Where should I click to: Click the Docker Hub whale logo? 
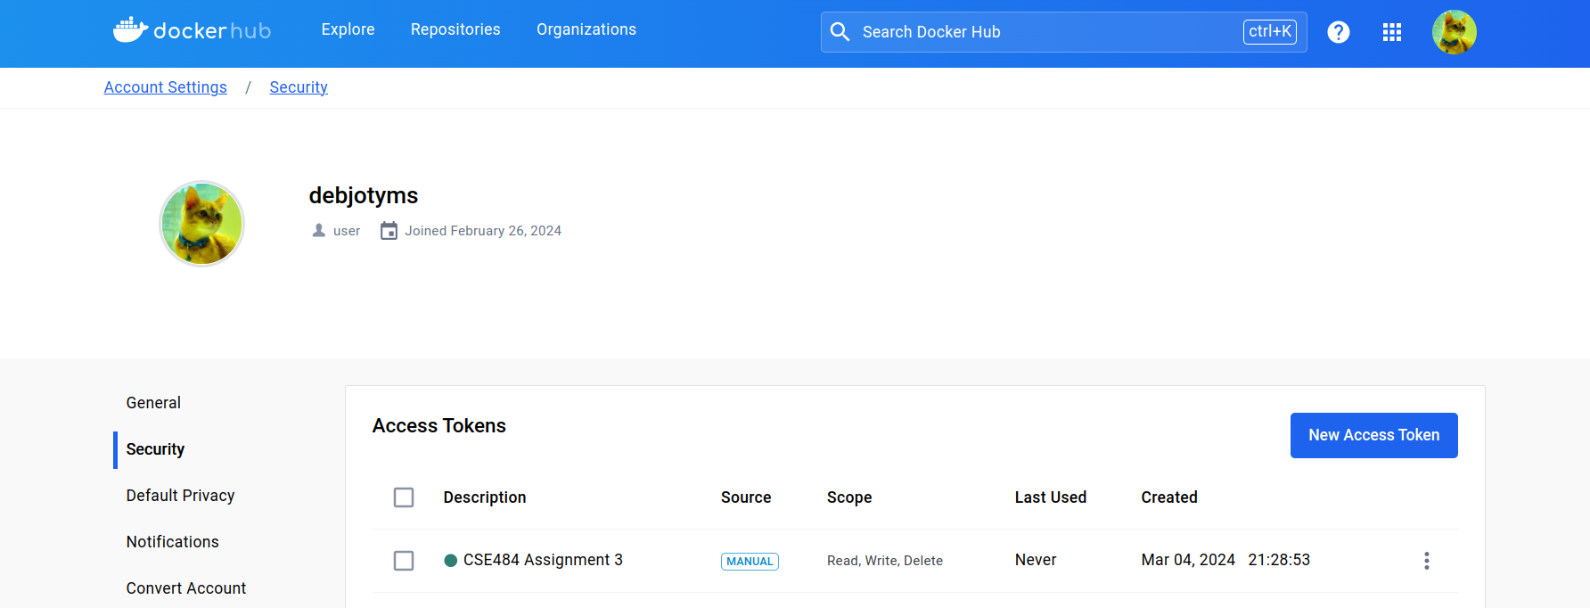point(192,30)
